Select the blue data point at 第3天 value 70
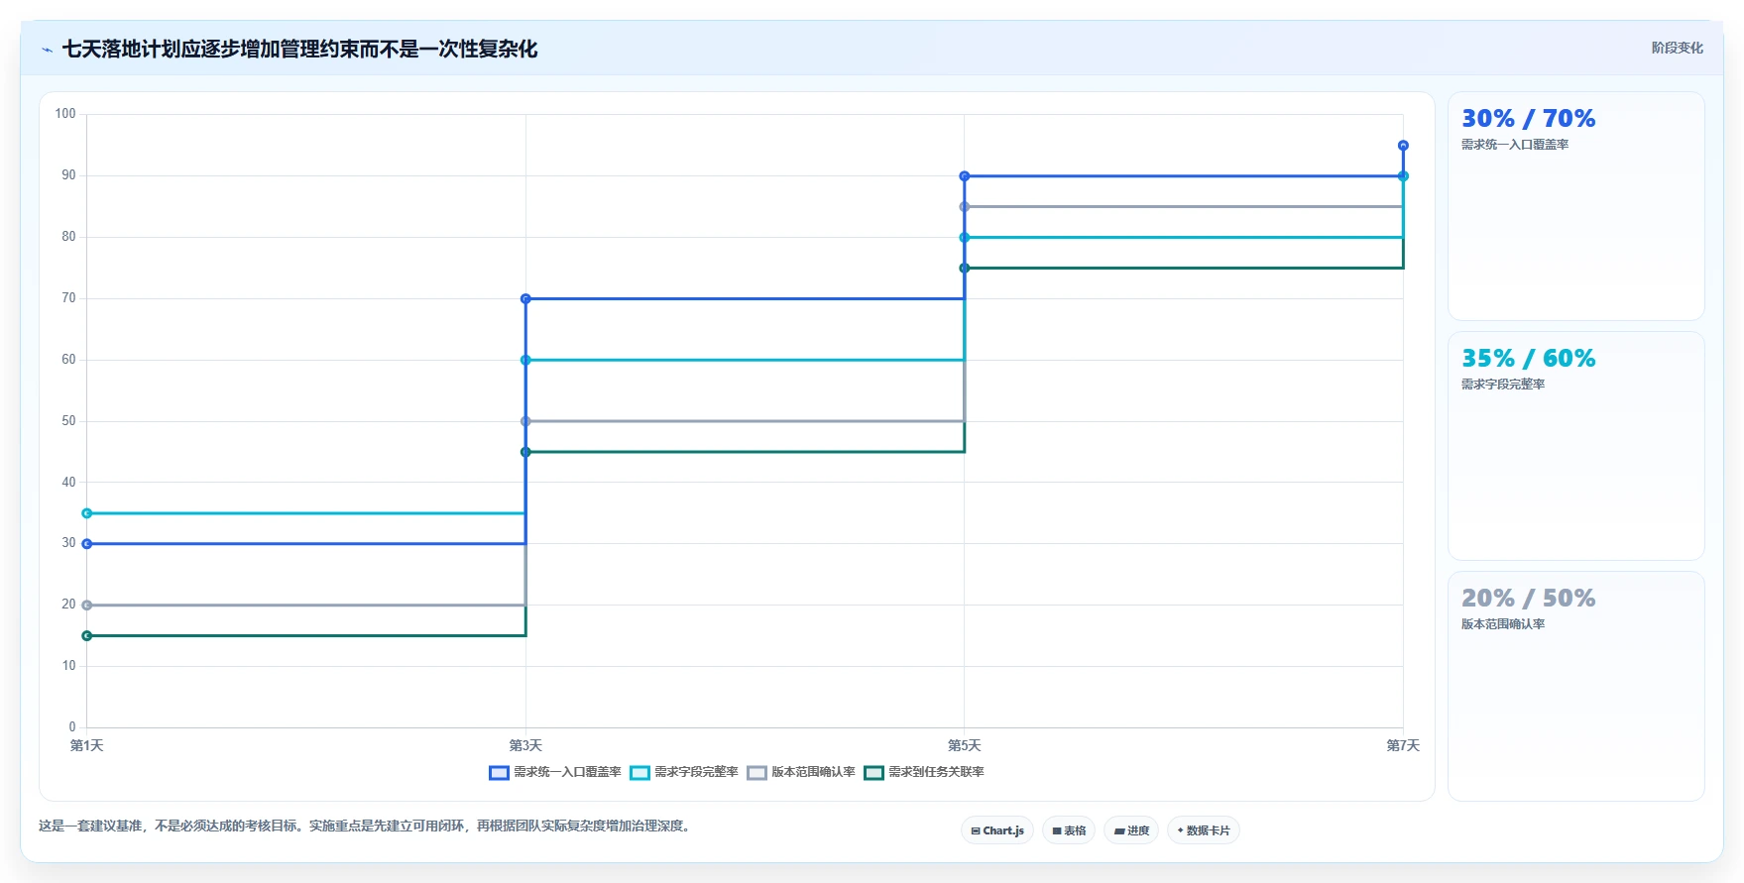 [525, 298]
